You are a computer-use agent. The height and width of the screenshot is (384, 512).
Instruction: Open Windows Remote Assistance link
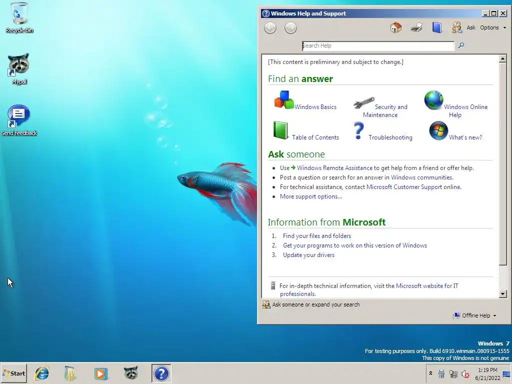coord(334,168)
